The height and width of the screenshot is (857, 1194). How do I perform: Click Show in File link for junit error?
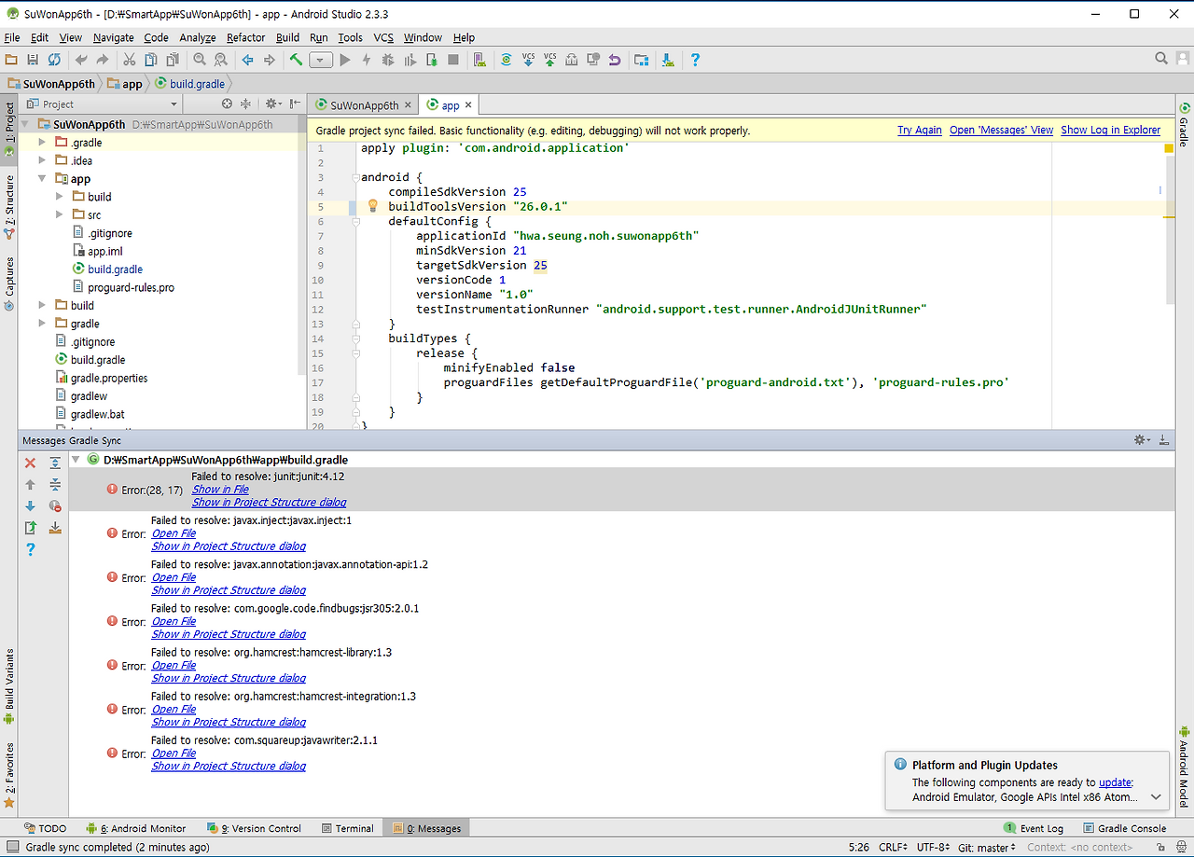click(x=220, y=490)
